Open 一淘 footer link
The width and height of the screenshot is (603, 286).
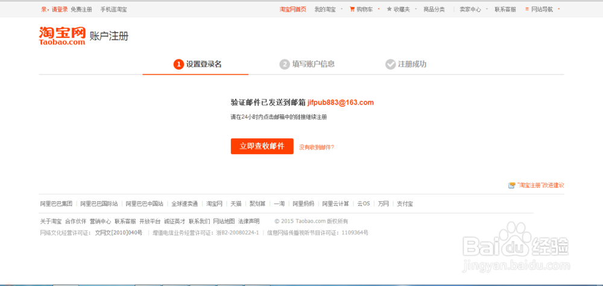point(279,204)
